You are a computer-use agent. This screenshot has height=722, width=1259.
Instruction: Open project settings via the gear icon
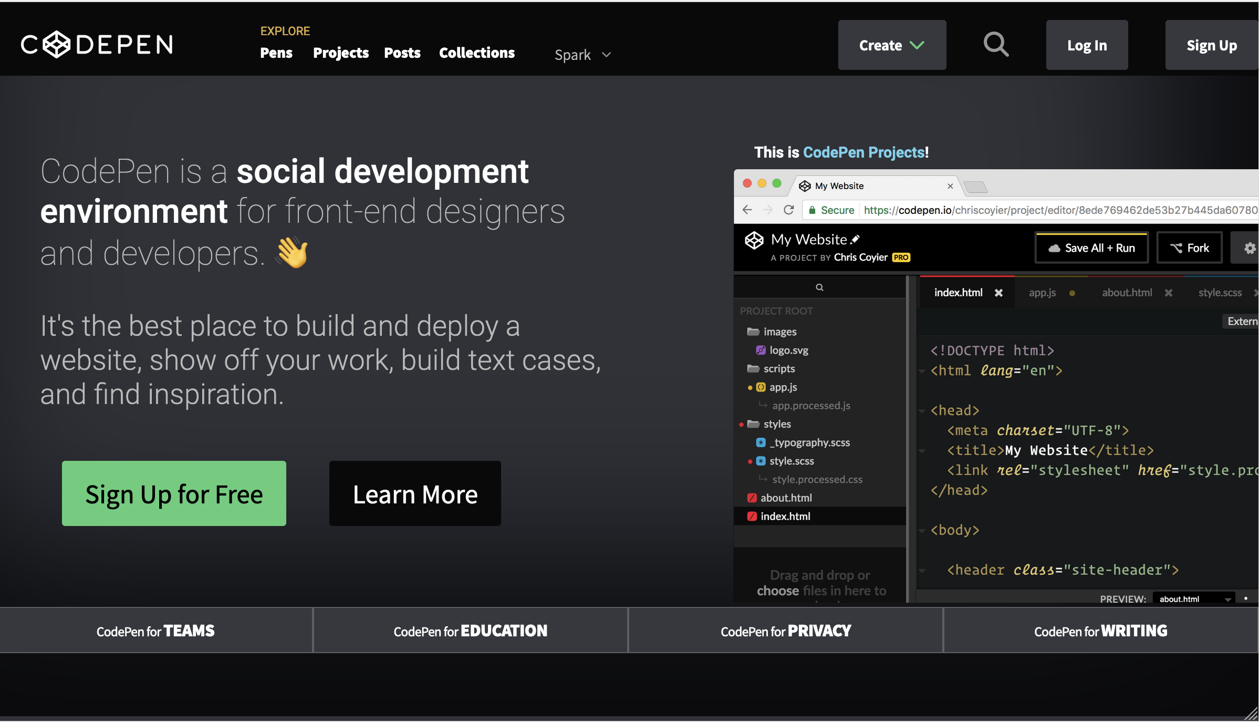1251,247
